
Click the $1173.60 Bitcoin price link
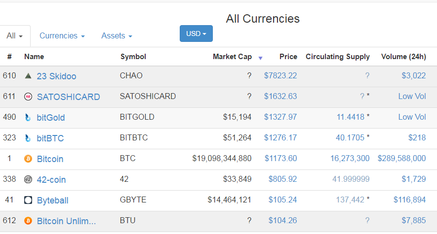tap(280, 159)
